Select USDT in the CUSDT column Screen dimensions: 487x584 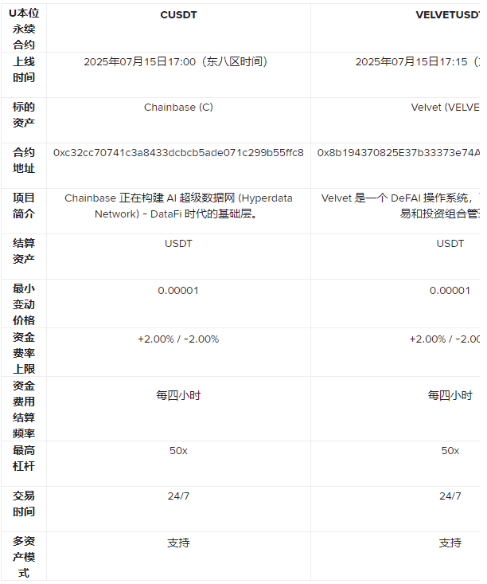pos(178,244)
